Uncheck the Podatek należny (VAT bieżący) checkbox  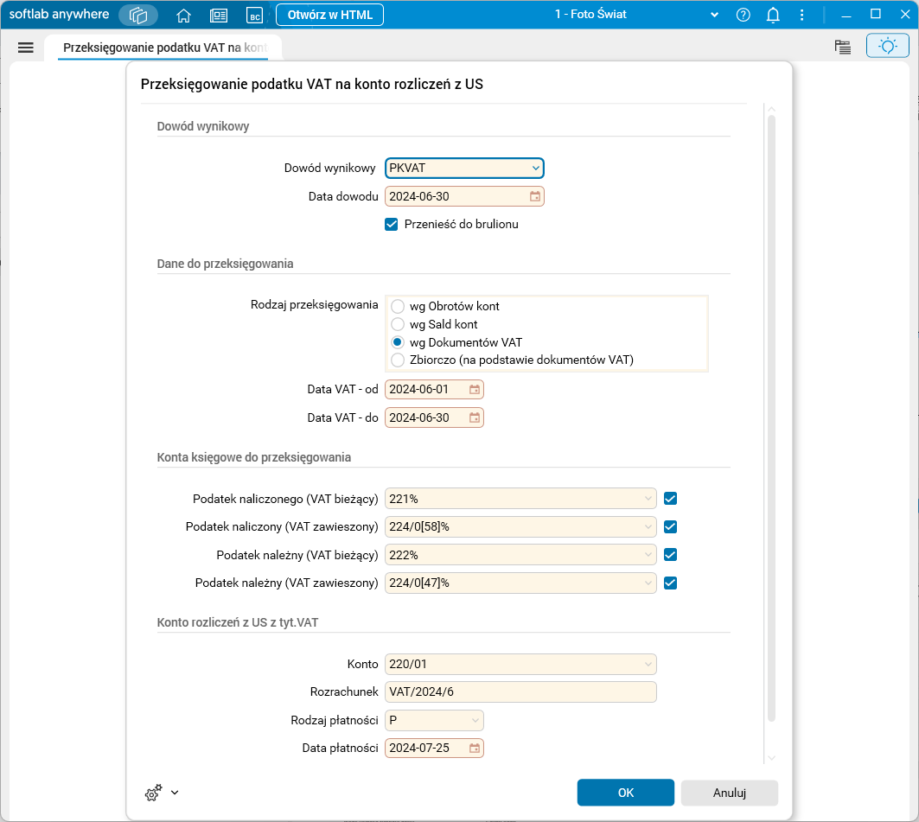tap(670, 555)
